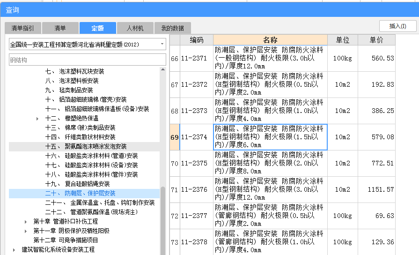Select tree item 十三、棉席(被)类制品安装
The height and width of the screenshot is (255, 419).
pyautogui.click(x=80, y=127)
